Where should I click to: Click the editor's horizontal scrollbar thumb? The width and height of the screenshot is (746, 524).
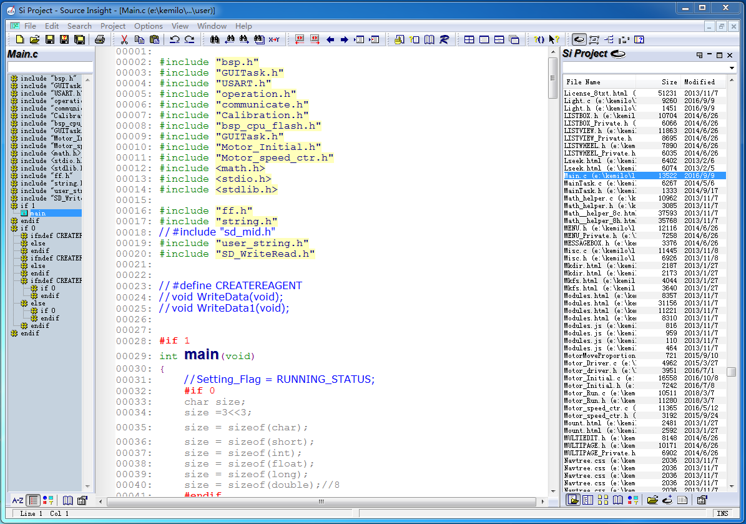tap(321, 502)
